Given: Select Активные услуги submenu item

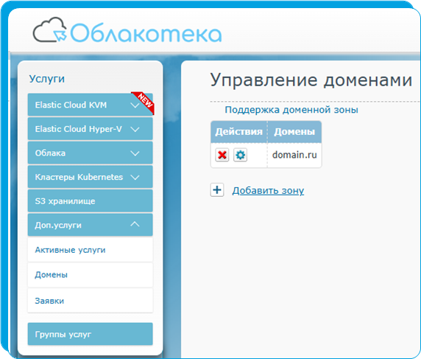Looking at the screenshot, I should point(91,250).
